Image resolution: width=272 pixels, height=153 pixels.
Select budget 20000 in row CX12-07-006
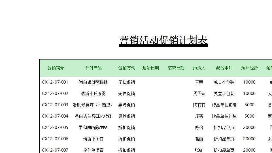(249, 139)
